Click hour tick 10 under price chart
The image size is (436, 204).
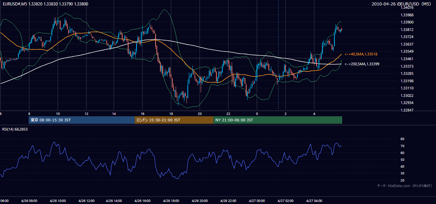[58, 114]
